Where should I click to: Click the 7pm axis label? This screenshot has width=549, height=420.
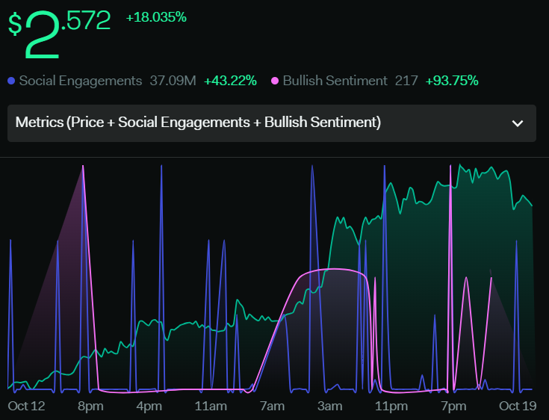click(453, 407)
